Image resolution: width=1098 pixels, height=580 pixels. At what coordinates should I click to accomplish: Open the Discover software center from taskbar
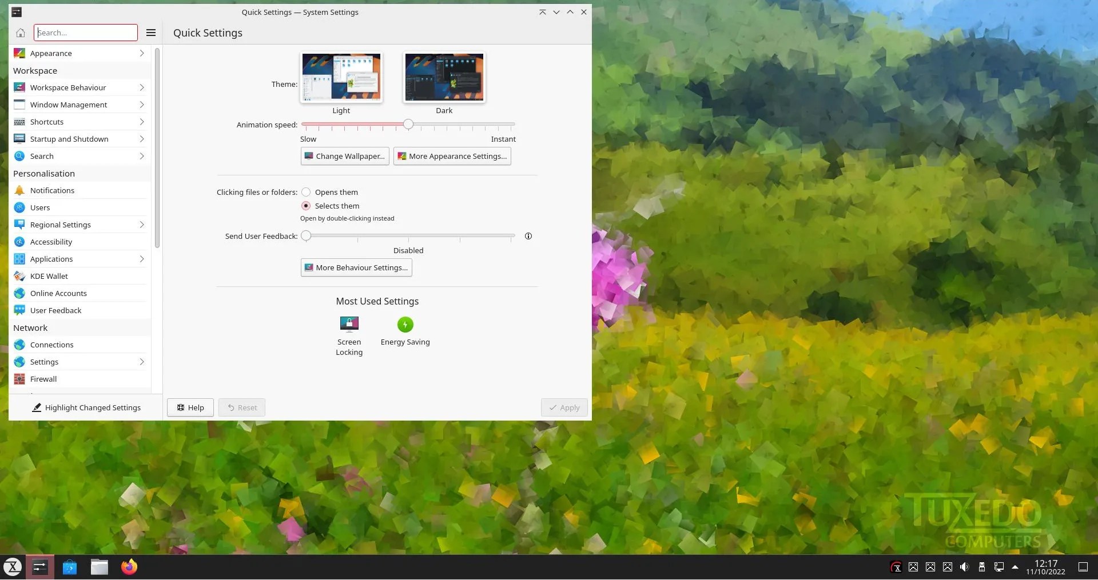(70, 567)
